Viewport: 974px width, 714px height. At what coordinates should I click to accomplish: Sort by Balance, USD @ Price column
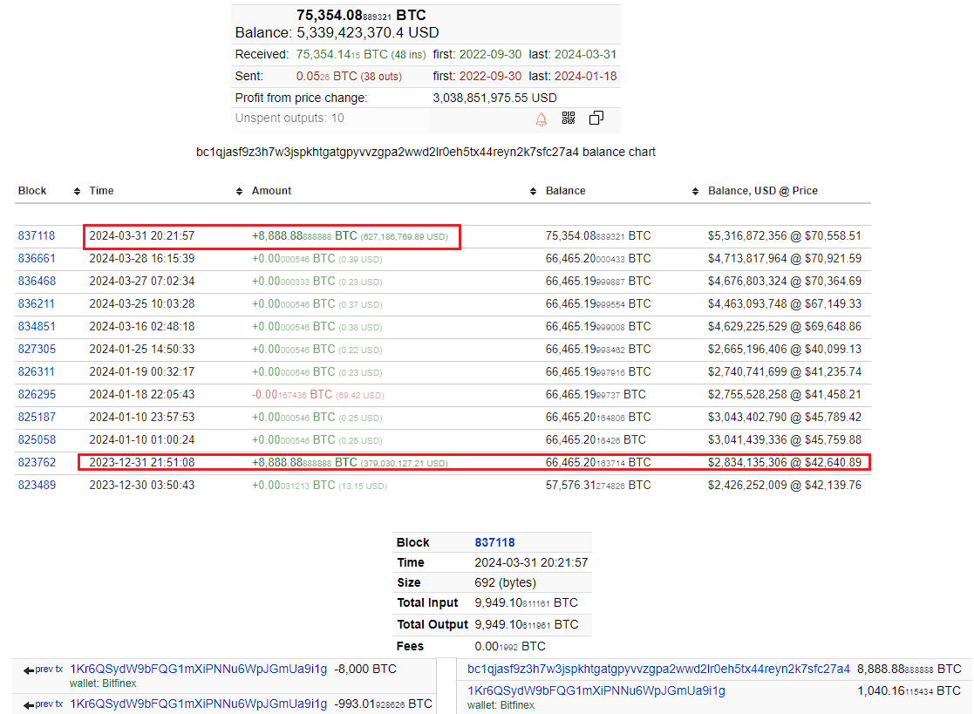click(x=762, y=191)
